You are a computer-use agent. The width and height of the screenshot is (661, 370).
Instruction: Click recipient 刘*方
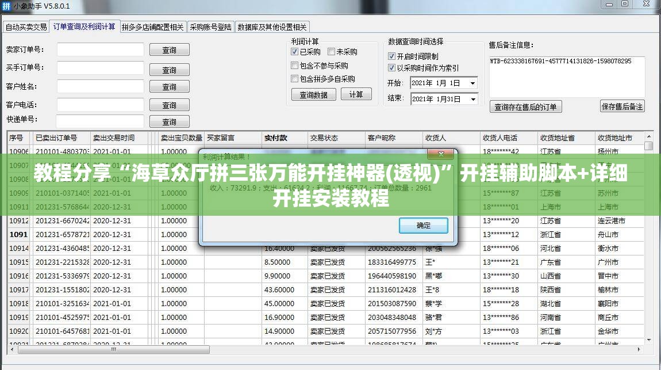tap(451, 331)
